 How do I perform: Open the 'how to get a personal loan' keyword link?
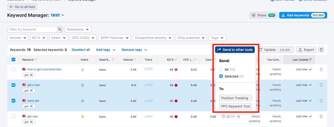tap(44, 69)
